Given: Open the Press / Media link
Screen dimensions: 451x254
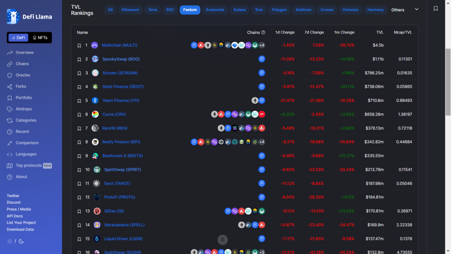Looking at the screenshot, I should (x=18, y=209).
